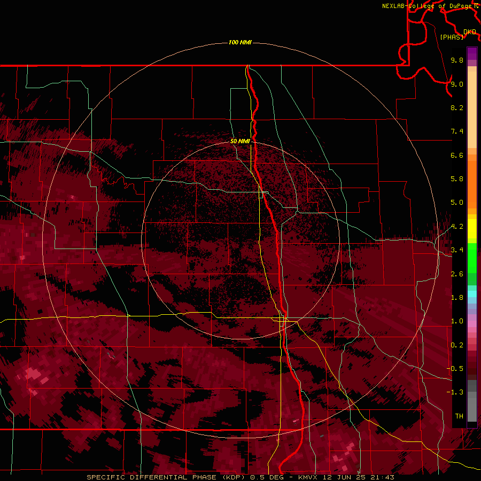Click the yellow band of the color scale
This screenshot has height=481, width=481.
(472, 229)
